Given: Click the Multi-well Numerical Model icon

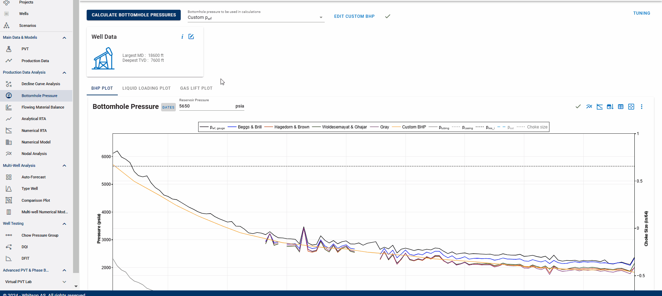Looking at the screenshot, I should click(x=9, y=212).
